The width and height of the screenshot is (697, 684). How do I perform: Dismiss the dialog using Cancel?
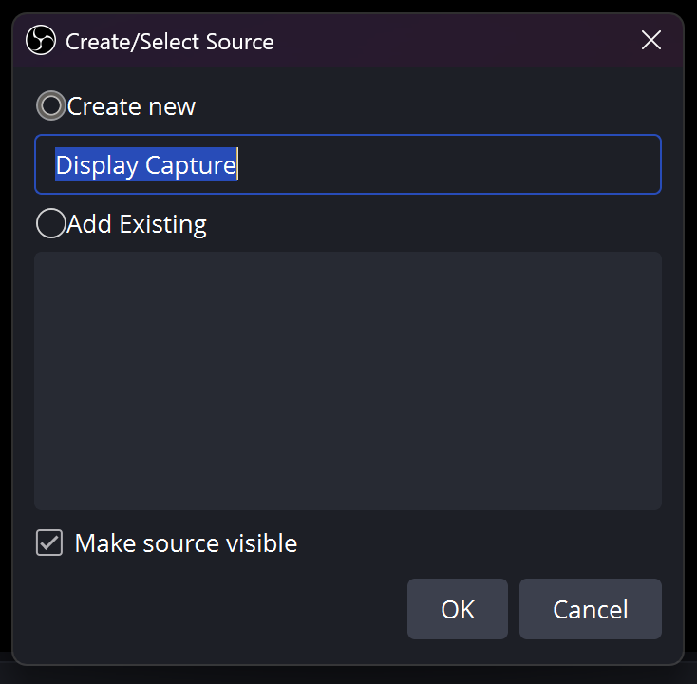click(591, 609)
